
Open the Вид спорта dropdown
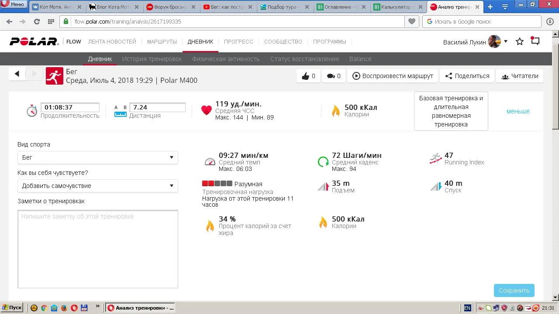tap(97, 157)
